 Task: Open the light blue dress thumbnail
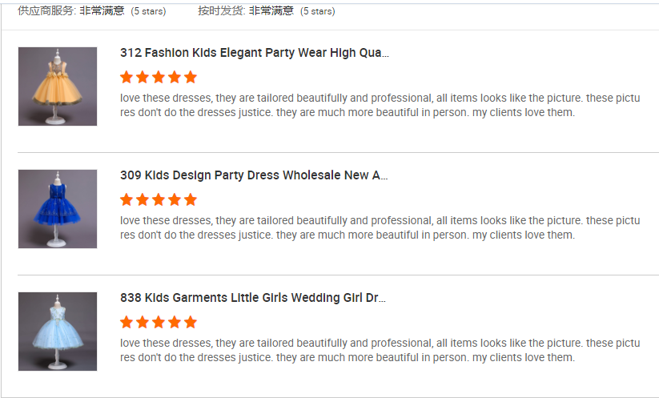58,332
